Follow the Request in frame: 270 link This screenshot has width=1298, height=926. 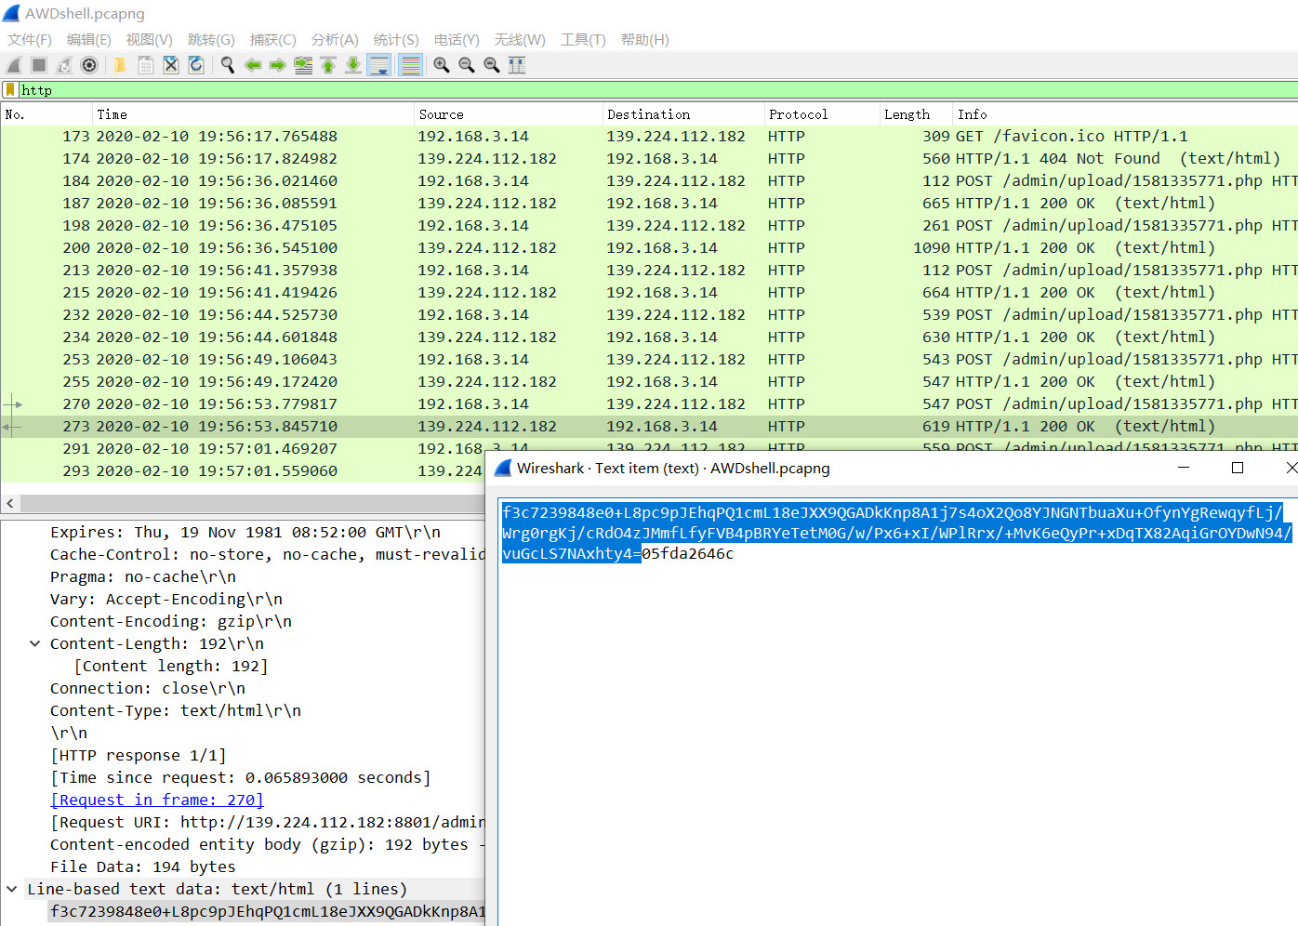click(156, 800)
